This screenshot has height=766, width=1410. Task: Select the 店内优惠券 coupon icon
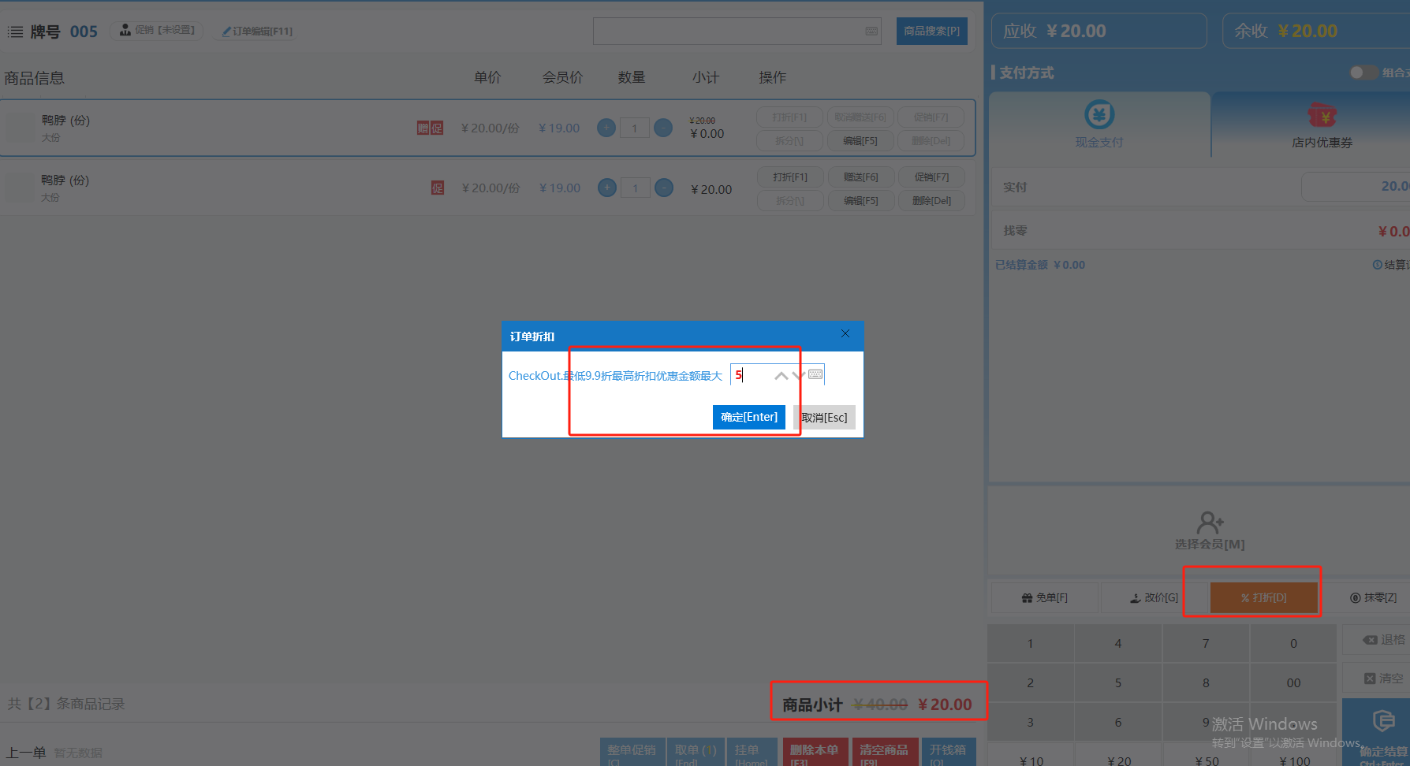coord(1322,116)
